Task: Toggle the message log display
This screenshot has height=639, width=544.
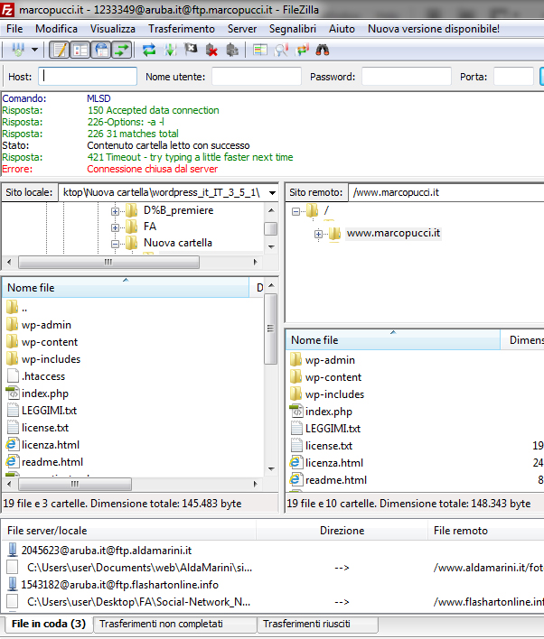Action: [x=60, y=51]
